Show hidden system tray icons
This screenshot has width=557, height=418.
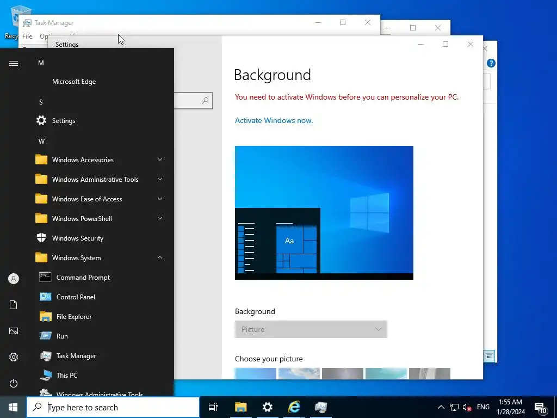pos(441,407)
